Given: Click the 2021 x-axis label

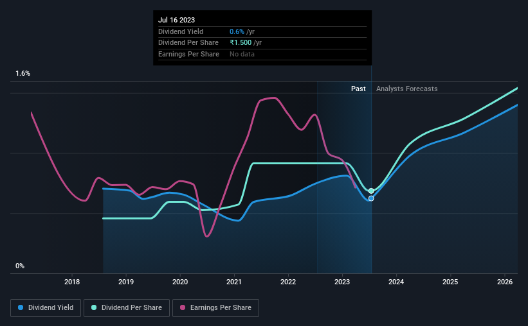Looking at the screenshot, I should (x=234, y=282).
